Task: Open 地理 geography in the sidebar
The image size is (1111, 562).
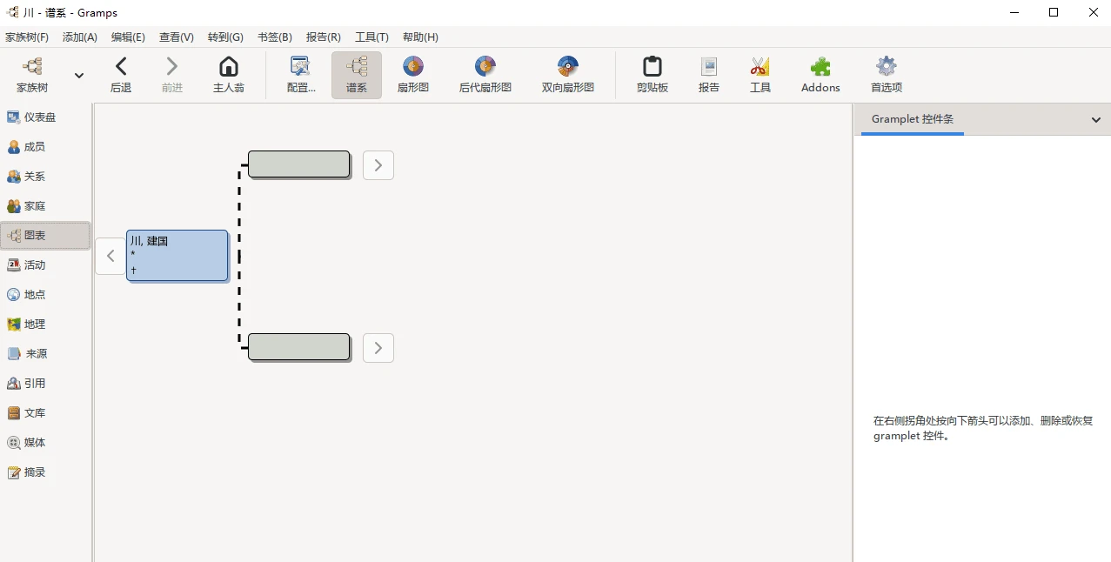Action: coord(34,324)
